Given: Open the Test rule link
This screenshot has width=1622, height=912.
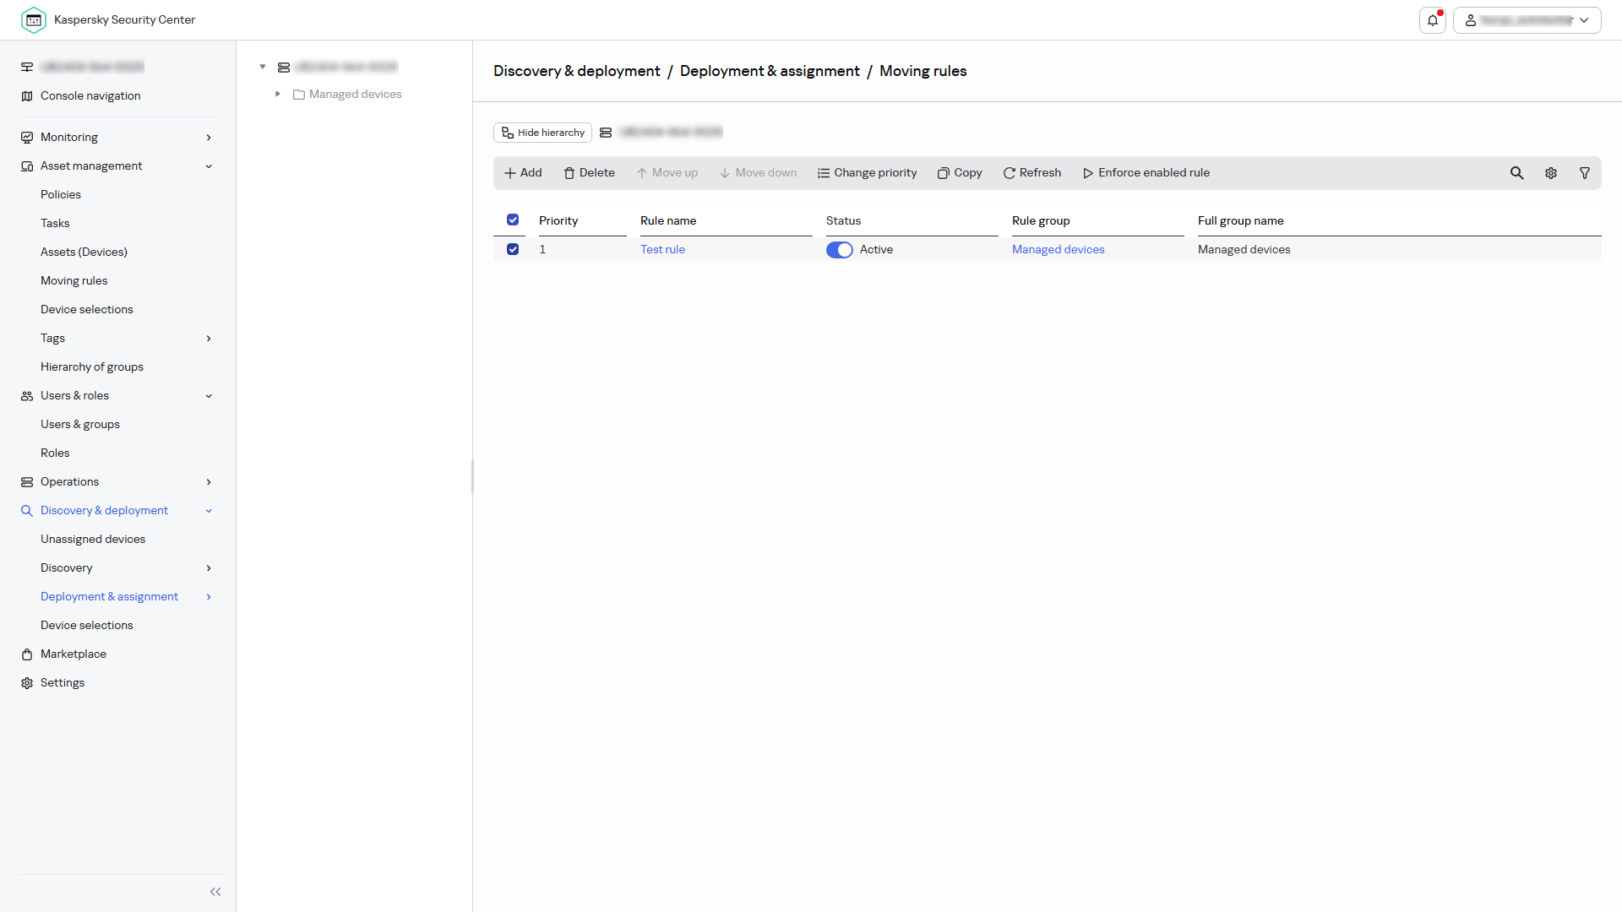Looking at the screenshot, I should [662, 249].
